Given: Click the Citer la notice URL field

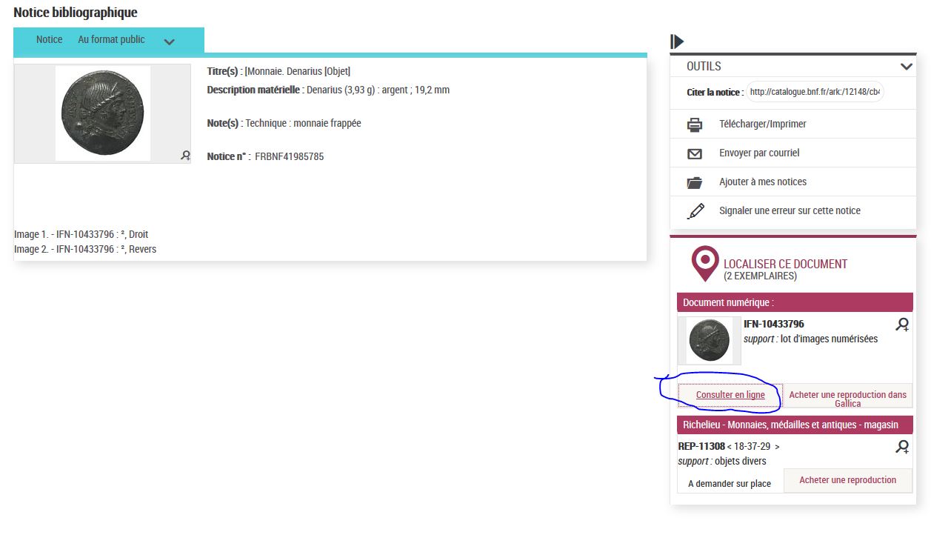Looking at the screenshot, I should coord(815,93).
